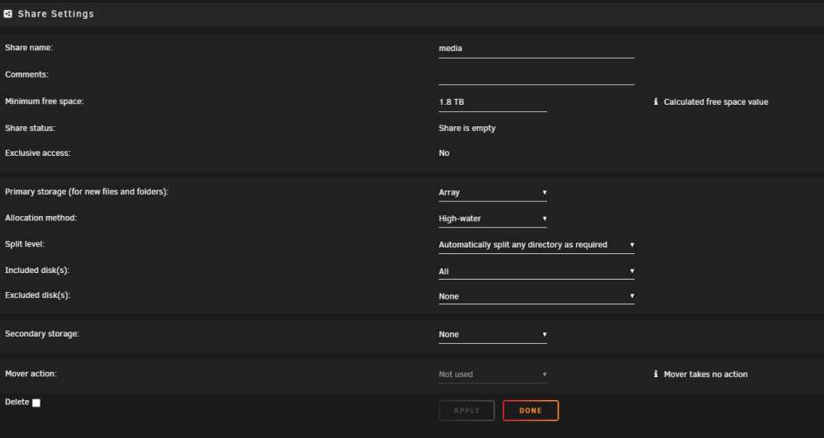
Task: Click the Minimum free space label
Action: tap(44, 101)
